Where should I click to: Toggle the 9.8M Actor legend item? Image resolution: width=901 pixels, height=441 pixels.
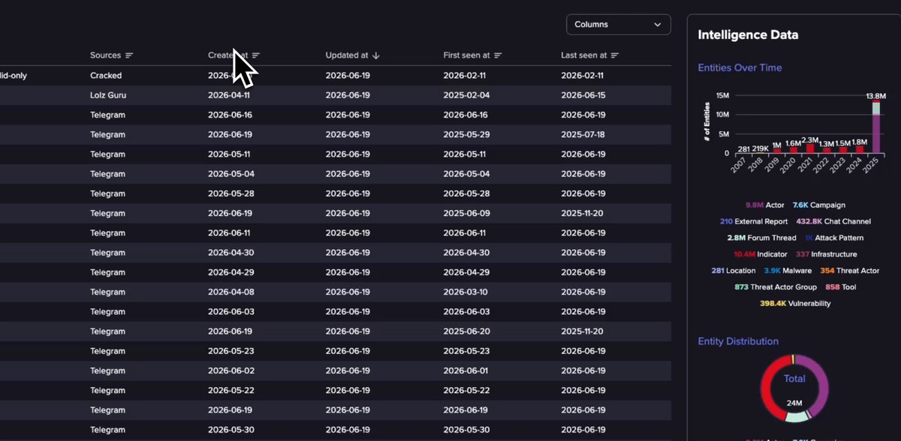click(764, 205)
